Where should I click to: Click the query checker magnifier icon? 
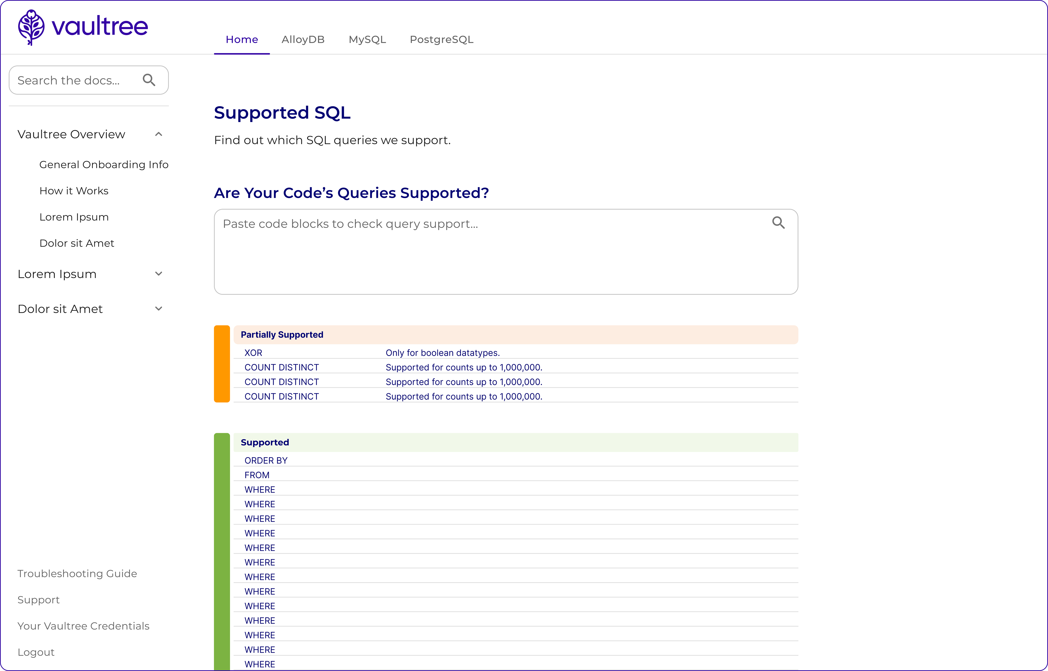tap(778, 223)
